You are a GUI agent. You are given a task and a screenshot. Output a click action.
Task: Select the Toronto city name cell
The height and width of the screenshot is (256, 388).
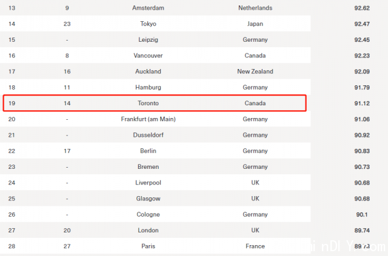pos(148,103)
